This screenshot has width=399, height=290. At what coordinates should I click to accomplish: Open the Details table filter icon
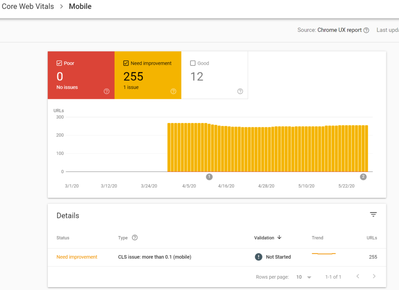click(x=373, y=214)
